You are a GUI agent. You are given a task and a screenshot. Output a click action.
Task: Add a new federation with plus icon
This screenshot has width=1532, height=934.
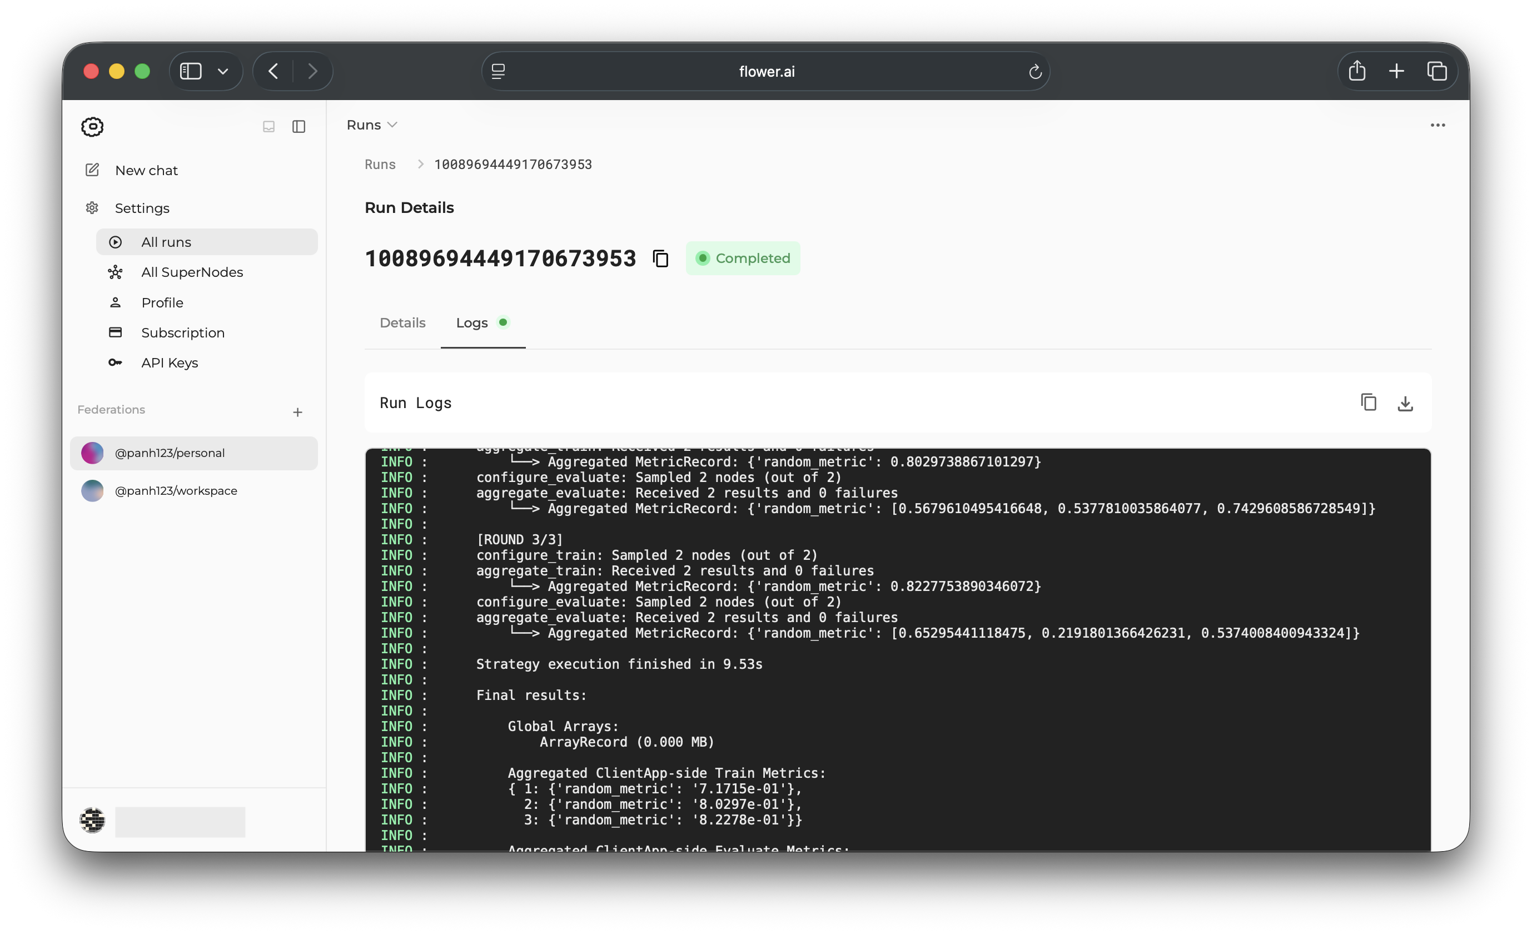coord(298,413)
